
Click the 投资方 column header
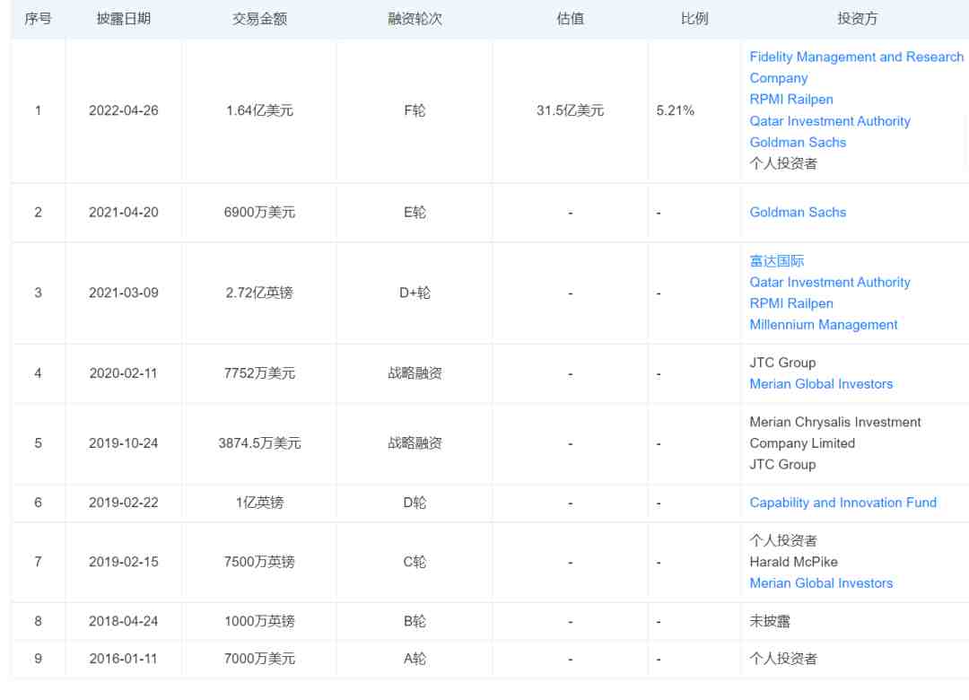pyautogui.click(x=857, y=19)
